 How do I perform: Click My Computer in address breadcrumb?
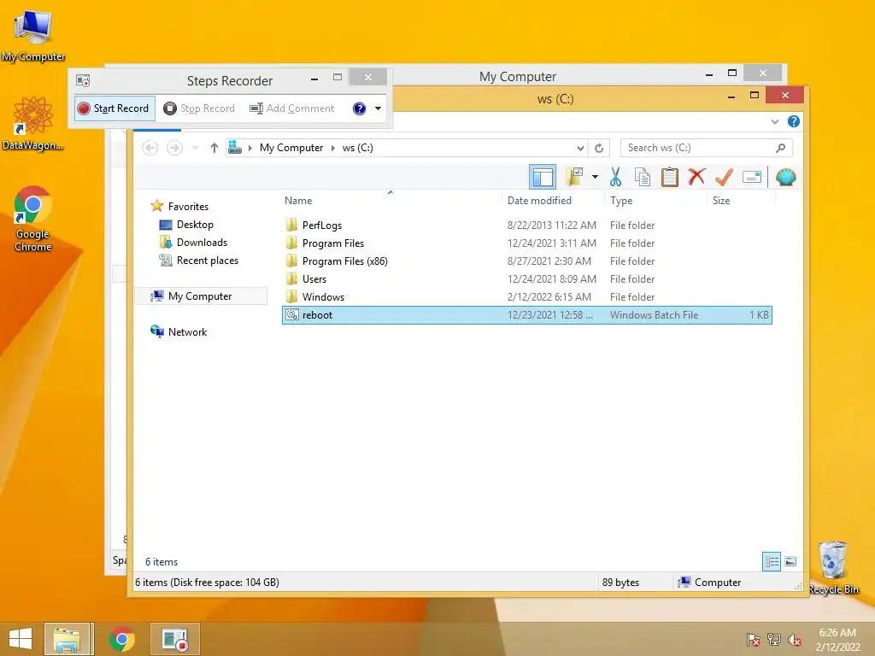(x=291, y=148)
